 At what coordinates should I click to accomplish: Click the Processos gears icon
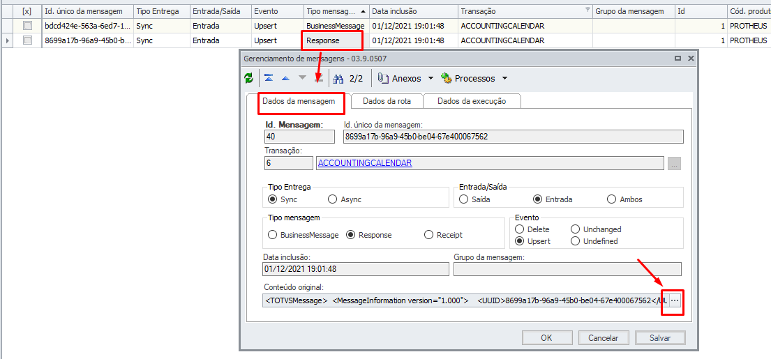point(447,78)
